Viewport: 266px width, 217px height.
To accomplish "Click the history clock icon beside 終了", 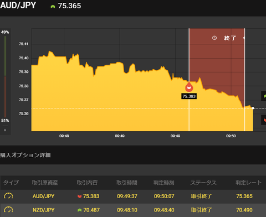I will tap(214, 38).
